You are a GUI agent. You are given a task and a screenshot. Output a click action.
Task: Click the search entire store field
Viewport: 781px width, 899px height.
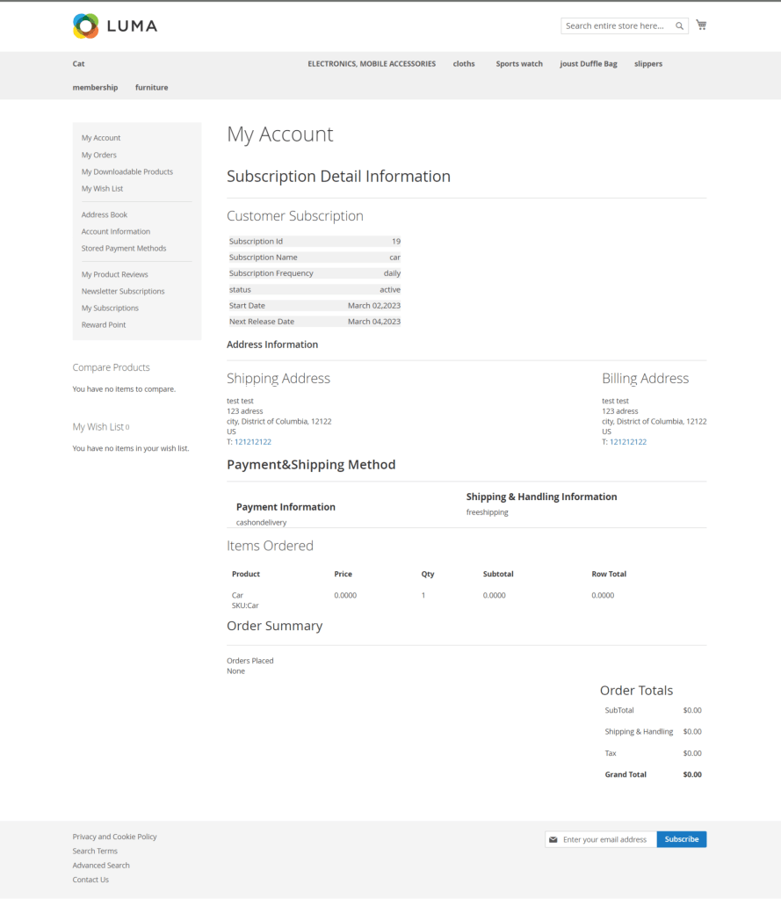point(618,26)
